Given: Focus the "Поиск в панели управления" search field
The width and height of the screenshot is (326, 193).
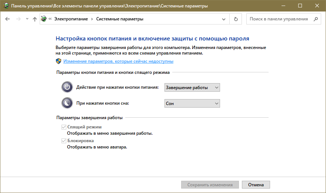Looking at the screenshot, I should coord(279,19).
